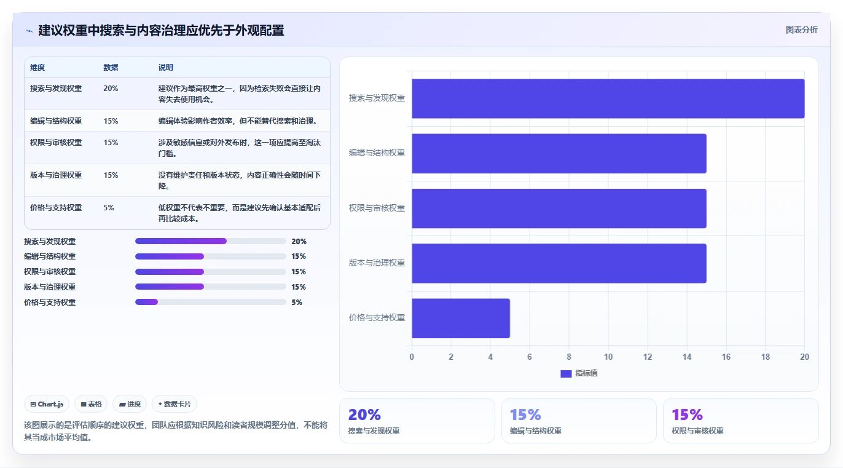
Task: Click the 价格与支持权重 chart bar
Action: 461,318
